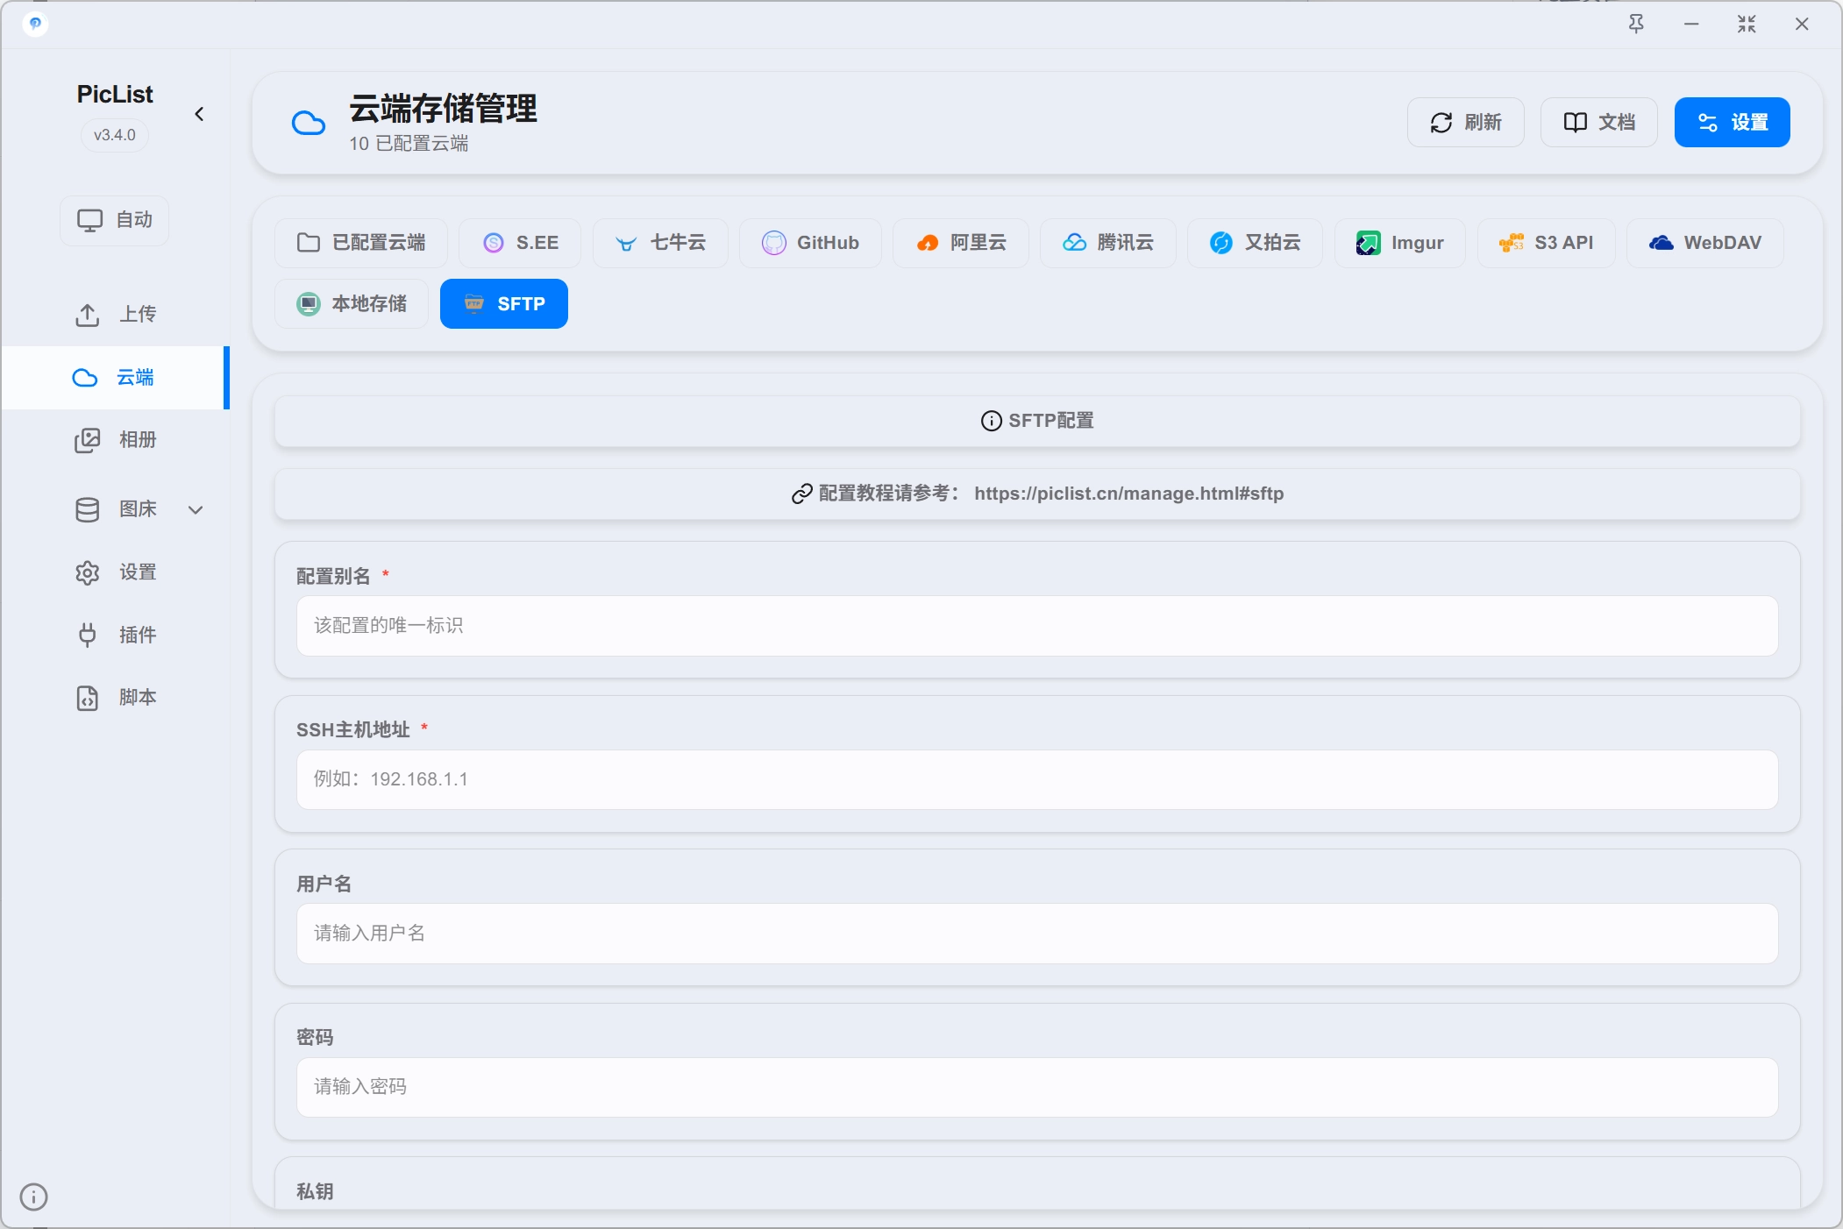The width and height of the screenshot is (1843, 1229).
Task: Select the 本地存储 tab
Action: click(x=352, y=304)
